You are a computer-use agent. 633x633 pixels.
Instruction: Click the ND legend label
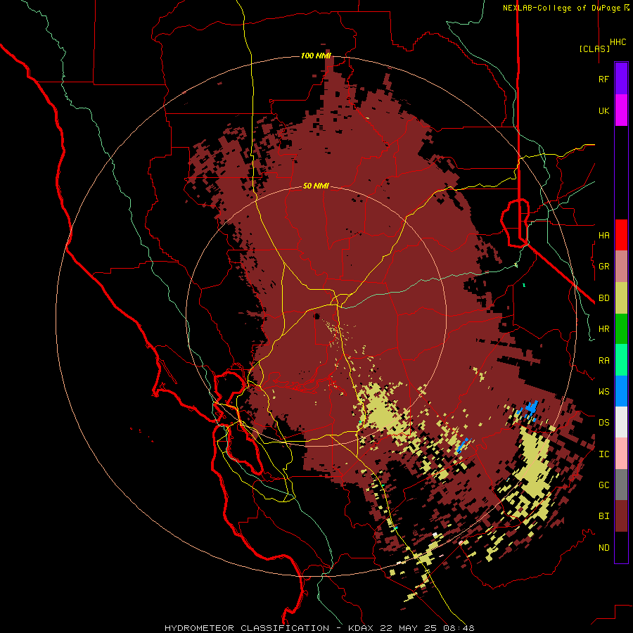point(603,548)
